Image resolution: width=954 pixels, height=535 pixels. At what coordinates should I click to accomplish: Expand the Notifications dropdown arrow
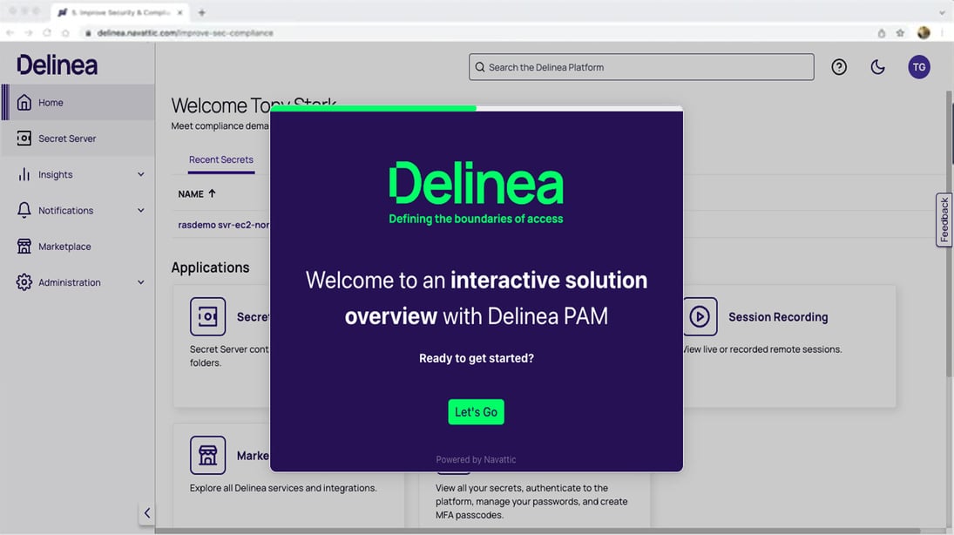[x=139, y=210]
